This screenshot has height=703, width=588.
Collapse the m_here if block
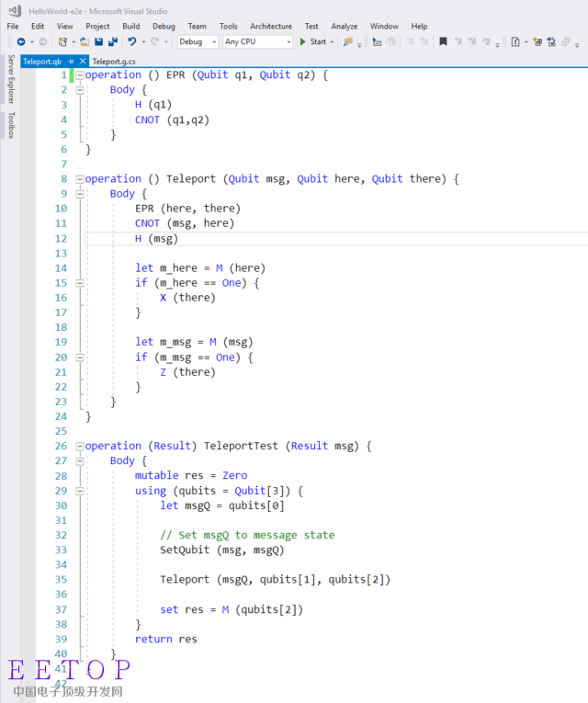[80, 283]
